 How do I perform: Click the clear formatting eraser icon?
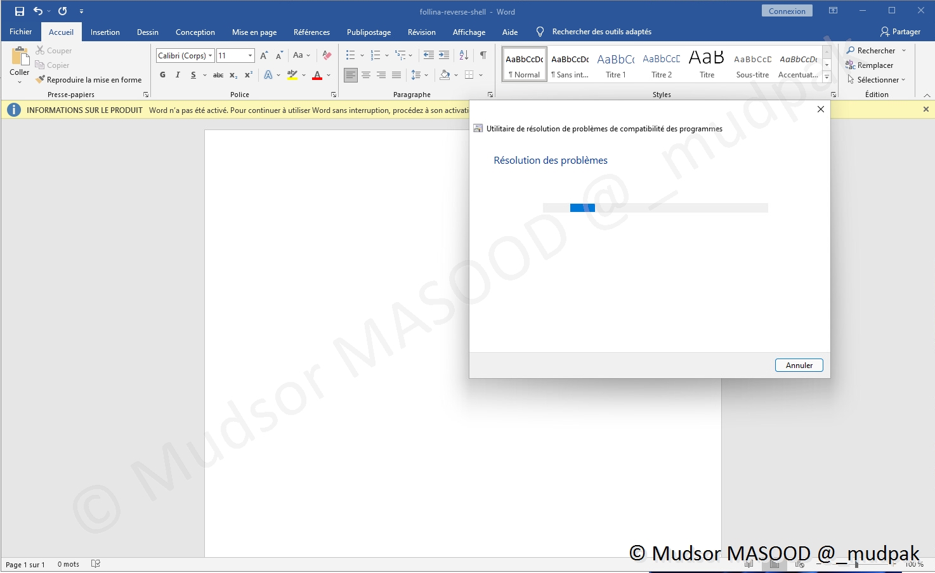(x=327, y=55)
